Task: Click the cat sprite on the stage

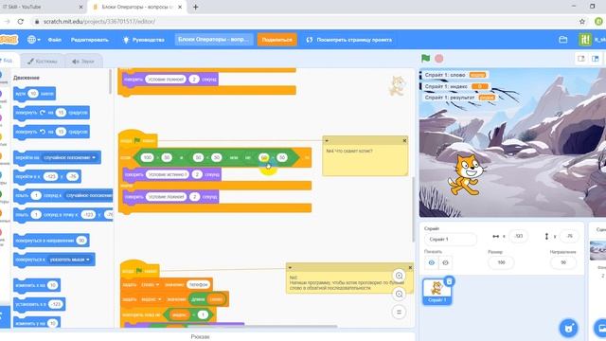Action: click(465, 174)
